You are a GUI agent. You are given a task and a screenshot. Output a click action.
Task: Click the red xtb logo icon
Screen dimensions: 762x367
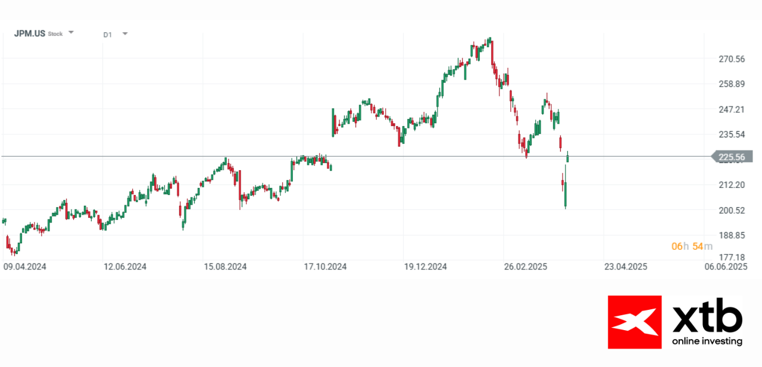coord(634,322)
